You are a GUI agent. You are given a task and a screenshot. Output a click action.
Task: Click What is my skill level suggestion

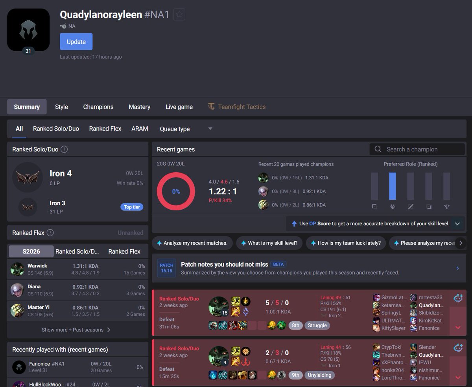269,243
